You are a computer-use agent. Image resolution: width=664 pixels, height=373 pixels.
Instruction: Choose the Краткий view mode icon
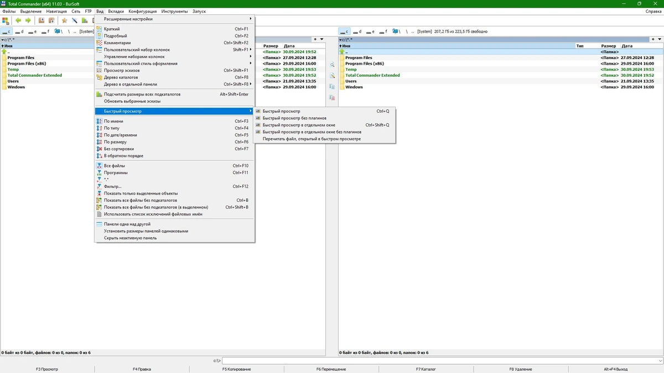99,29
